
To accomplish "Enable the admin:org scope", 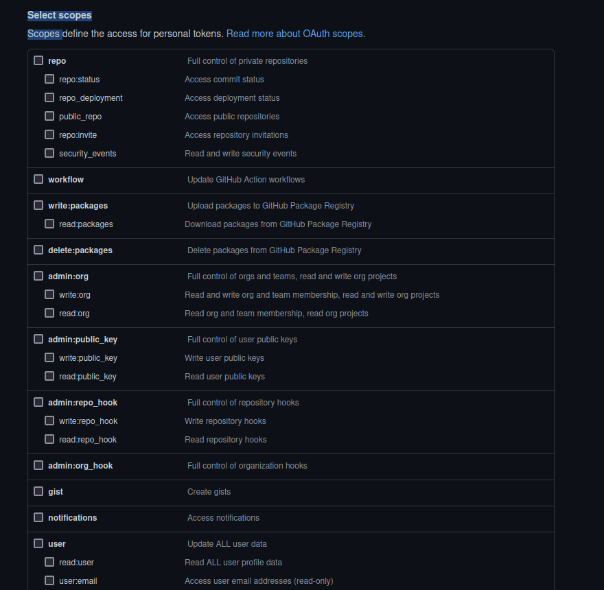I will click(38, 274).
